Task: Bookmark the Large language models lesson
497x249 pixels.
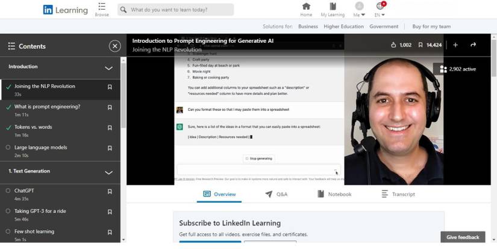Action: (x=110, y=148)
